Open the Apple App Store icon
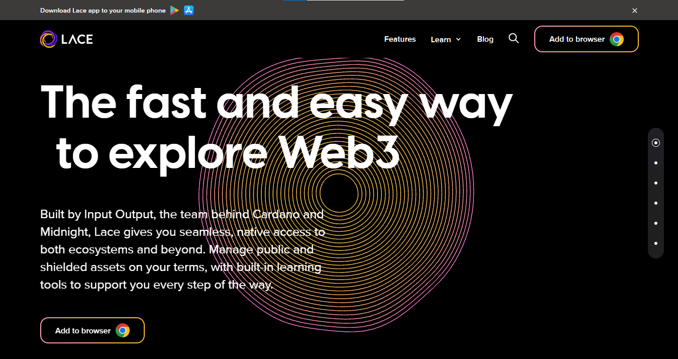678x359 pixels. [x=189, y=10]
